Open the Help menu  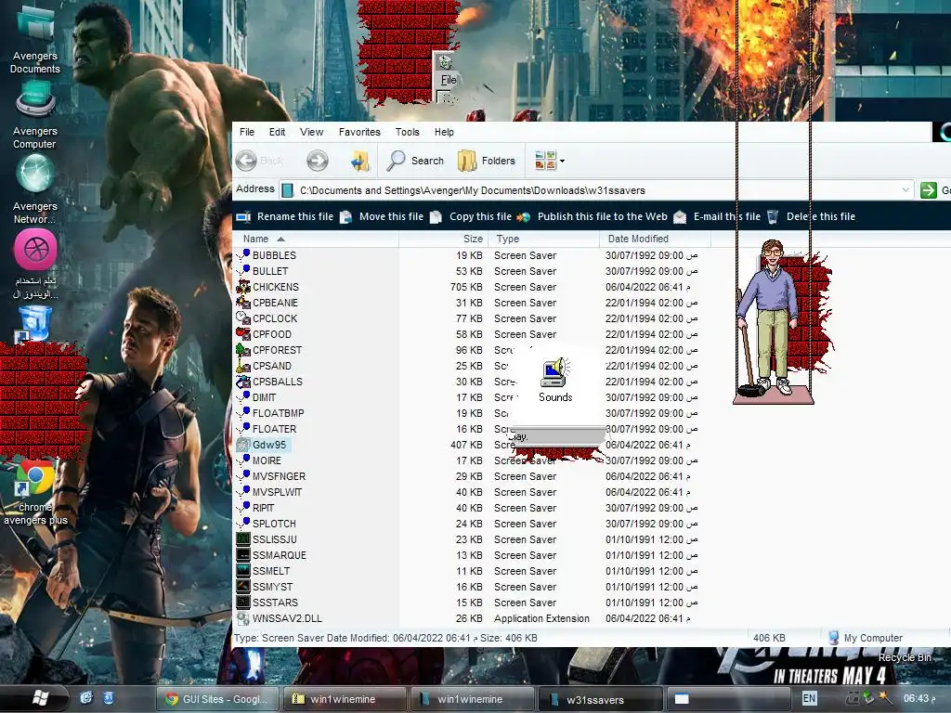tap(444, 132)
